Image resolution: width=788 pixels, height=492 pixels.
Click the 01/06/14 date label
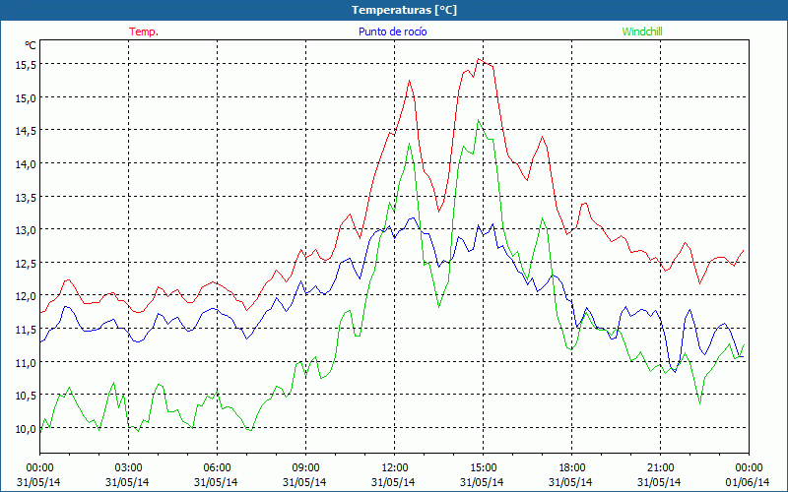point(748,482)
